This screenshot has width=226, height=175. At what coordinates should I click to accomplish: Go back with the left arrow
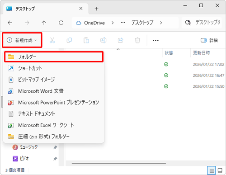10,23
